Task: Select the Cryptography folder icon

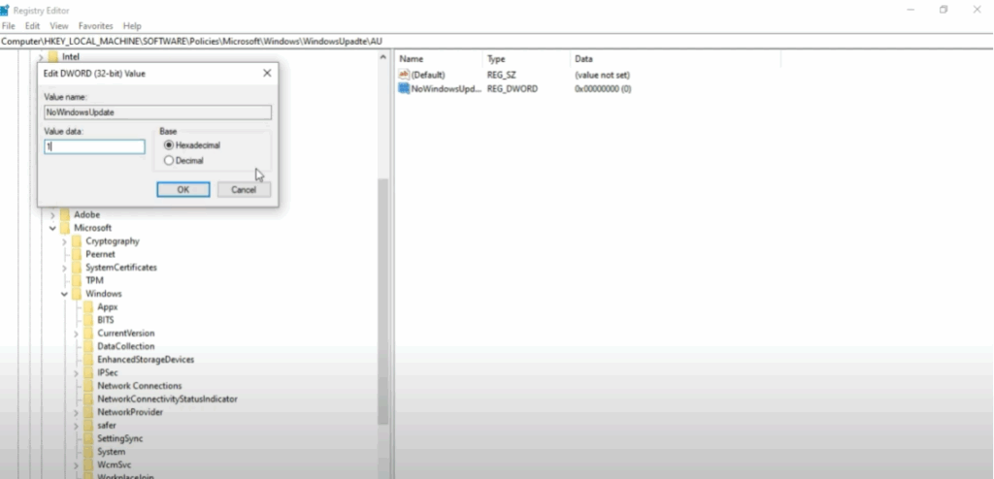Action: pos(77,240)
